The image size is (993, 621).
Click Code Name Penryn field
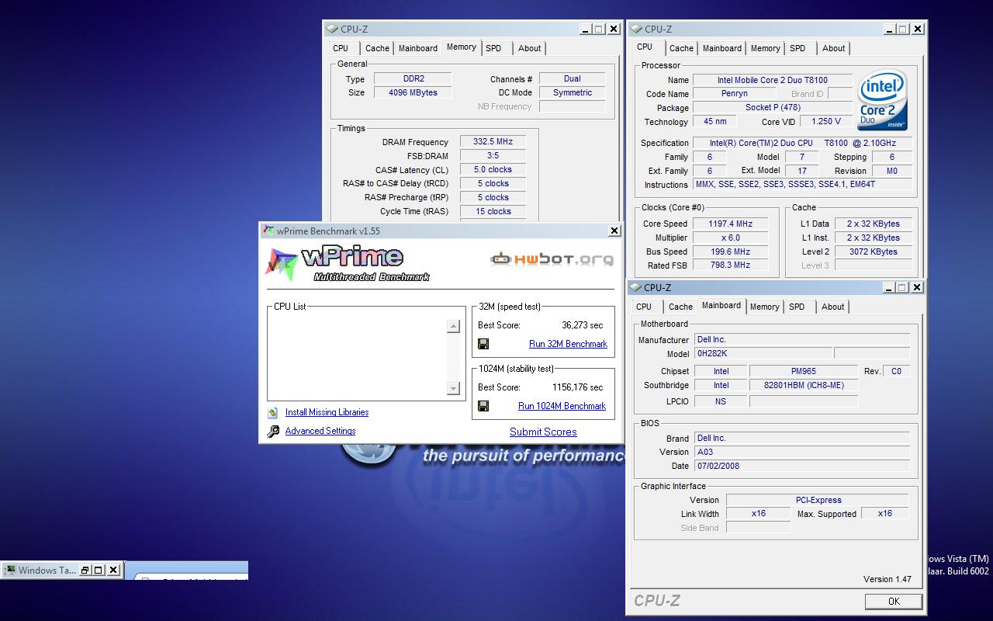pyautogui.click(x=734, y=94)
